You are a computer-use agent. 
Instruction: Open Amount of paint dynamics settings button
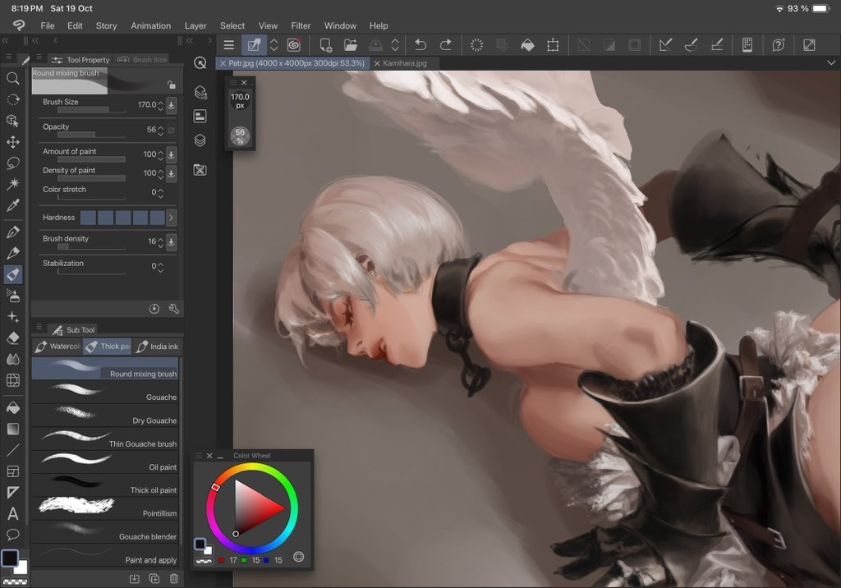click(x=171, y=154)
